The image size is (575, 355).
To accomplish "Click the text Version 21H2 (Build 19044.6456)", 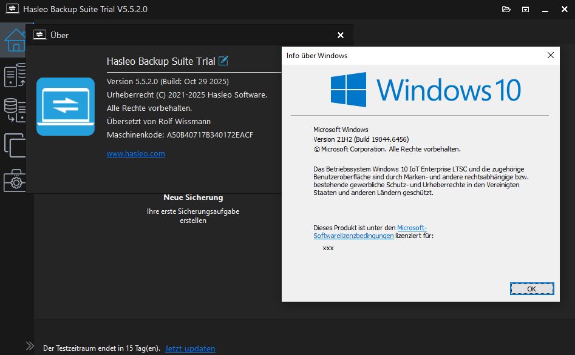I will (361, 139).
